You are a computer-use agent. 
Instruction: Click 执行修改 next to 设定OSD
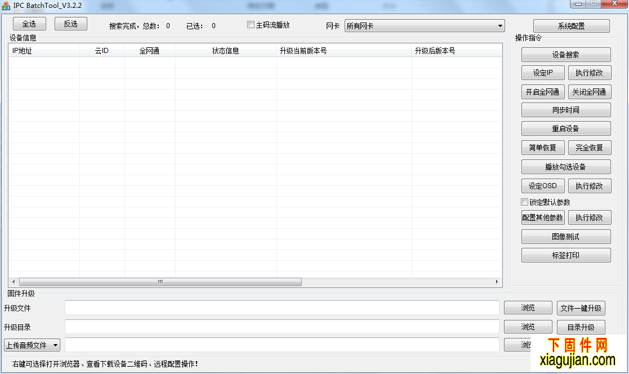click(x=589, y=186)
